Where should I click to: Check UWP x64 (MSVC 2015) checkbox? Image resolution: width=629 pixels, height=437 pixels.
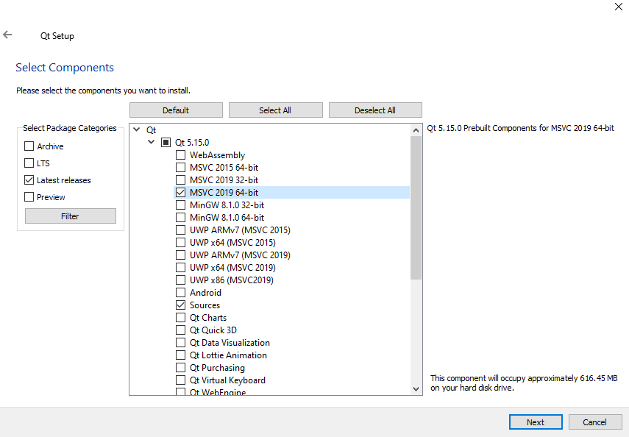(x=180, y=242)
